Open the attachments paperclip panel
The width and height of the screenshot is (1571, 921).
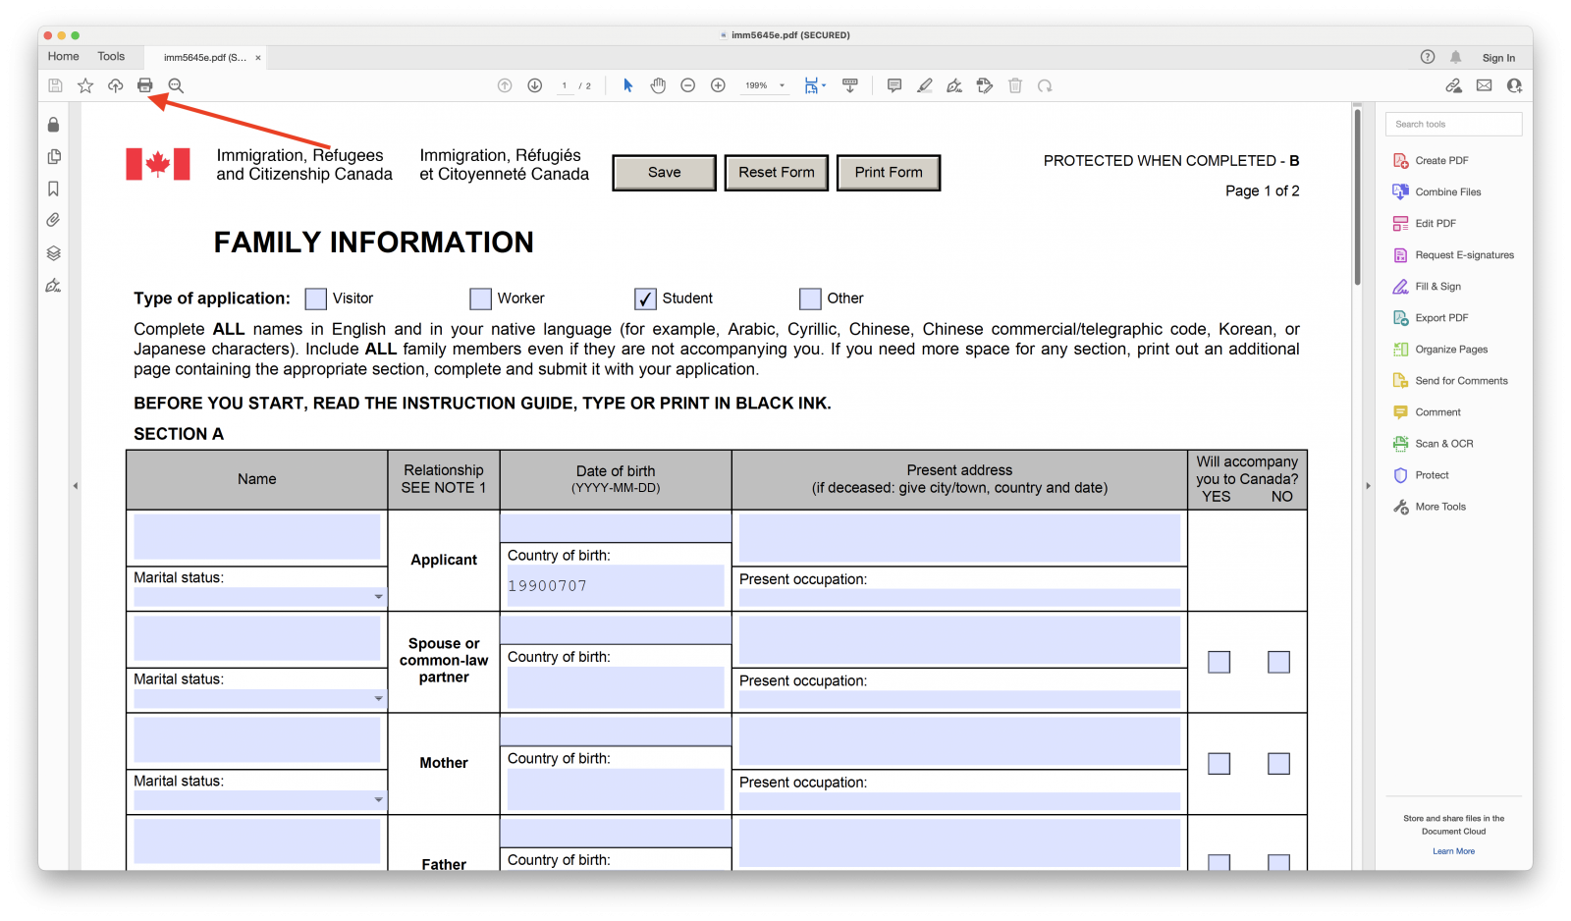point(54,220)
